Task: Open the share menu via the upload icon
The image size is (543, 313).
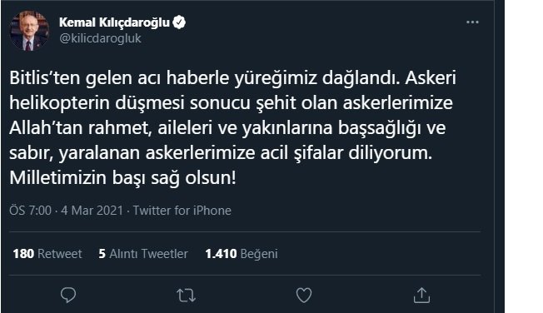Action: click(421, 296)
